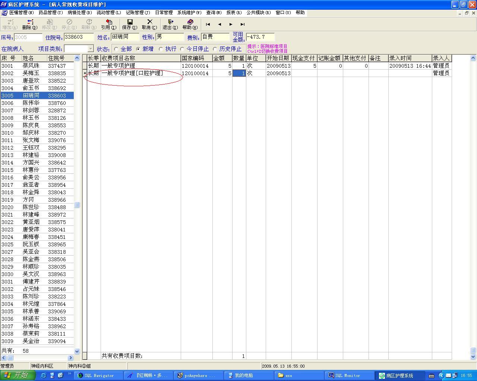
Task: Click the 刷新(R) refresh toolbar icon
Action: [89, 25]
